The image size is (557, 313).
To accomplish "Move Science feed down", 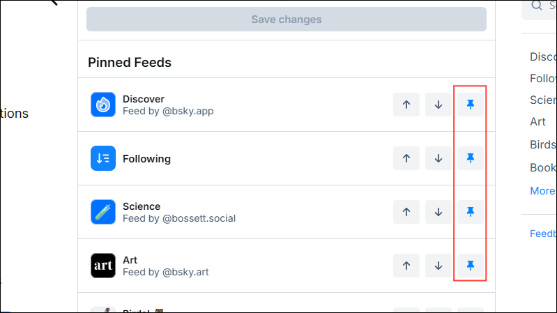I will 438,211.
